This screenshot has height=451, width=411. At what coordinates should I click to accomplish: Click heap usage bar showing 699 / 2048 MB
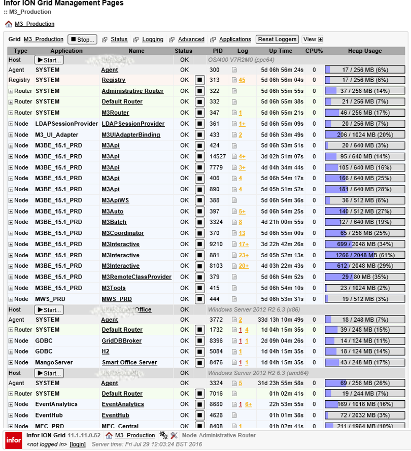tap(365, 244)
